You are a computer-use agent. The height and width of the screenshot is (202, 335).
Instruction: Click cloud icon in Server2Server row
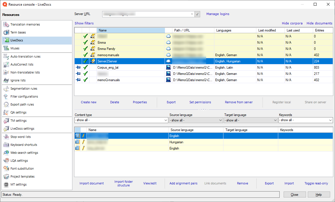[x=168, y=61]
